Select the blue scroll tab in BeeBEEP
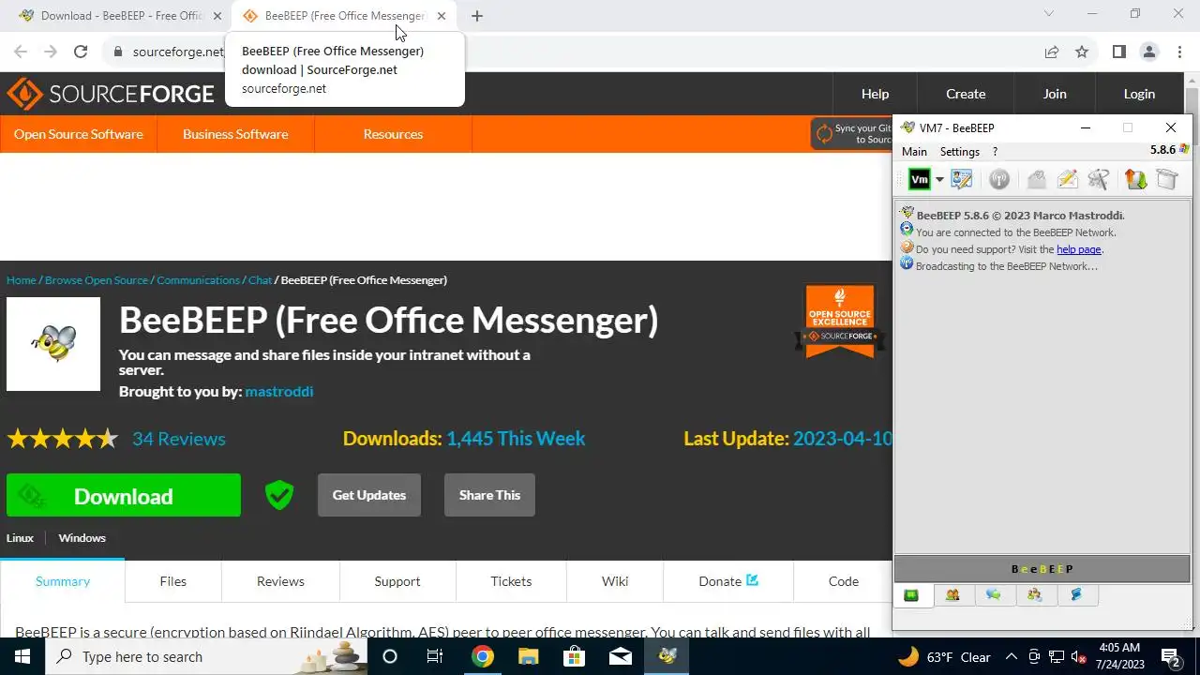Screen dimensions: 1200x675 click(1076, 595)
